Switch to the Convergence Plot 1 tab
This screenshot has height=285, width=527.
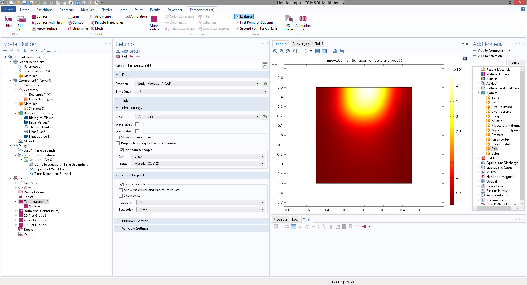click(x=307, y=44)
